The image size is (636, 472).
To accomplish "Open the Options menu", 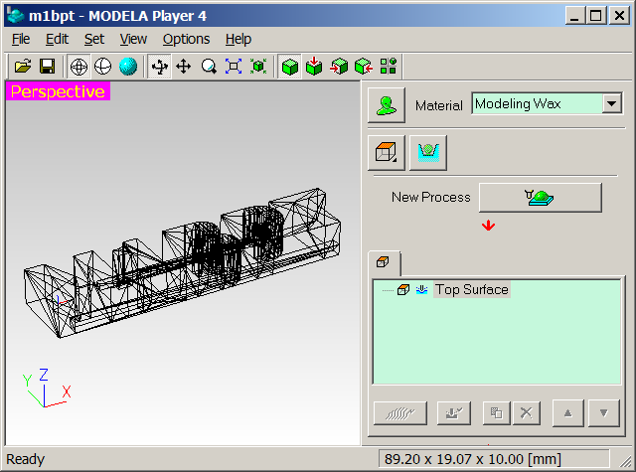I will point(186,39).
